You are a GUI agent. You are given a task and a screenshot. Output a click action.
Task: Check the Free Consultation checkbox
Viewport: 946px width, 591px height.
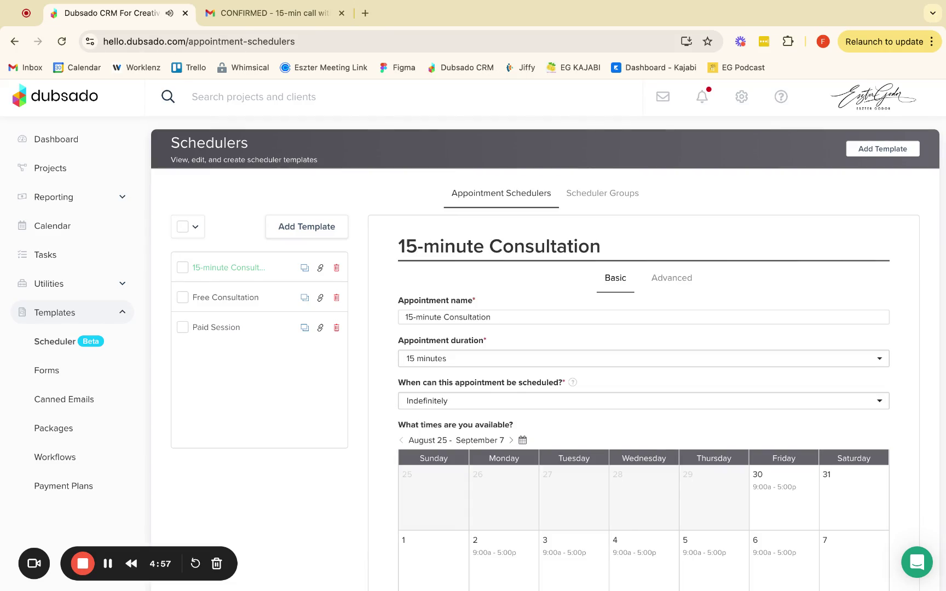[183, 298]
